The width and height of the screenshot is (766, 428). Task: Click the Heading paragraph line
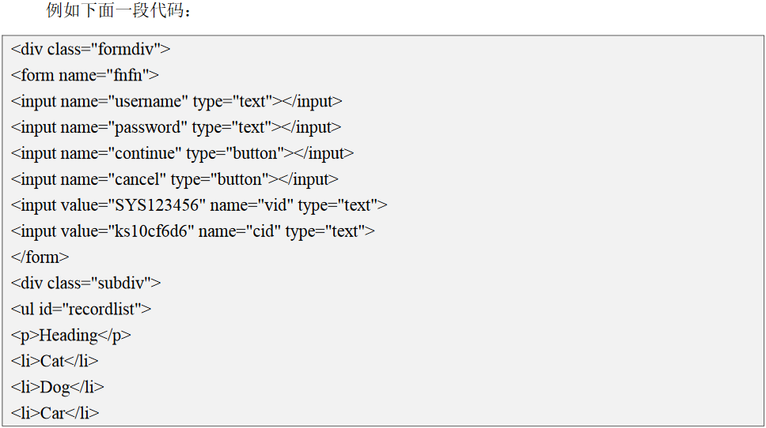tap(71, 336)
